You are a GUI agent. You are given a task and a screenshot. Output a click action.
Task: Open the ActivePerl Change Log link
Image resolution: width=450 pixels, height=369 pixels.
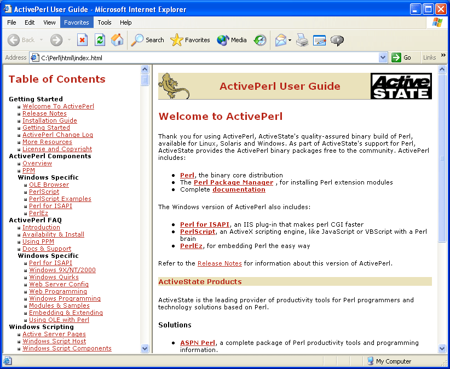57,135
